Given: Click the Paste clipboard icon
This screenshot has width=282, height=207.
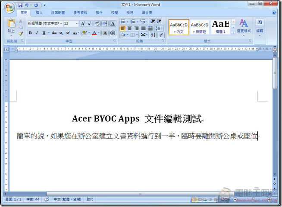Looking at the screenshot, I should [x=11, y=23].
